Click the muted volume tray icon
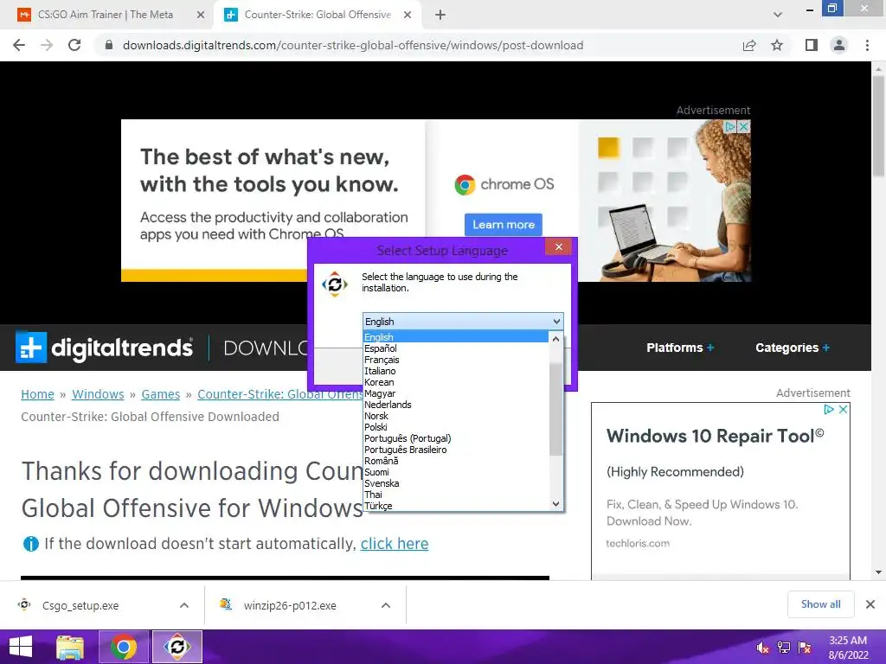Image resolution: width=886 pixels, height=664 pixels. pyautogui.click(x=762, y=648)
